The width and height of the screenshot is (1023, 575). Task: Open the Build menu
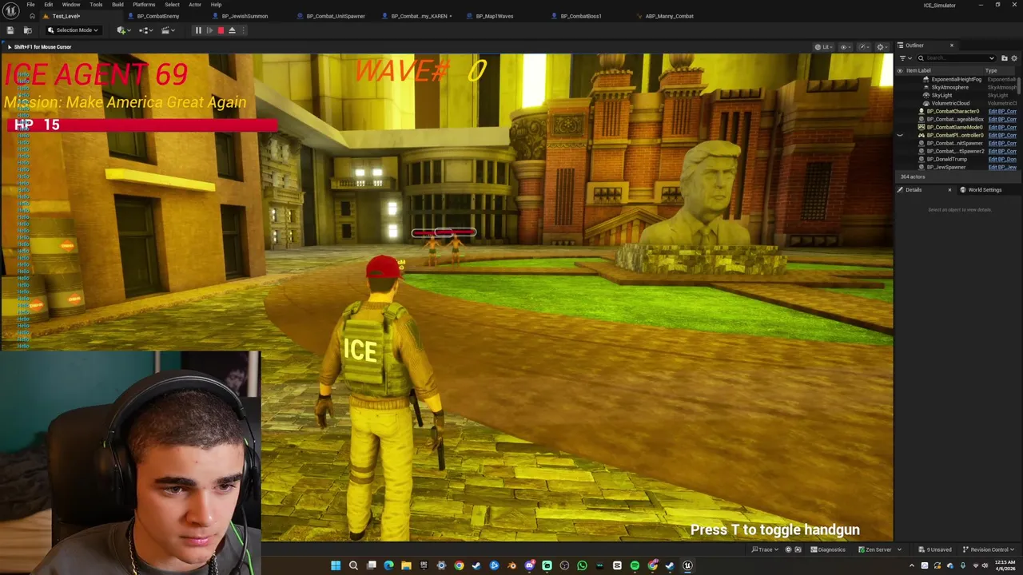117,5
